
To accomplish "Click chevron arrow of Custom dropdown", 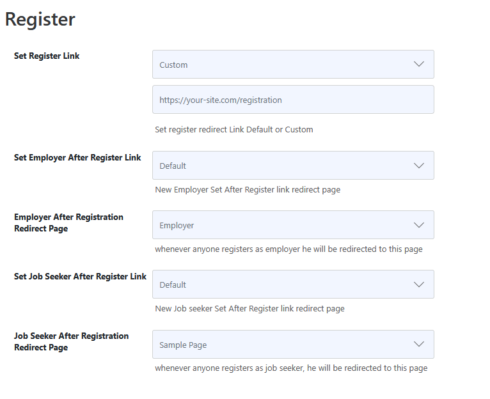I will point(419,64).
